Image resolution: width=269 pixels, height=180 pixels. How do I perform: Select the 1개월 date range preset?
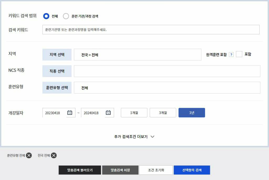(134, 113)
